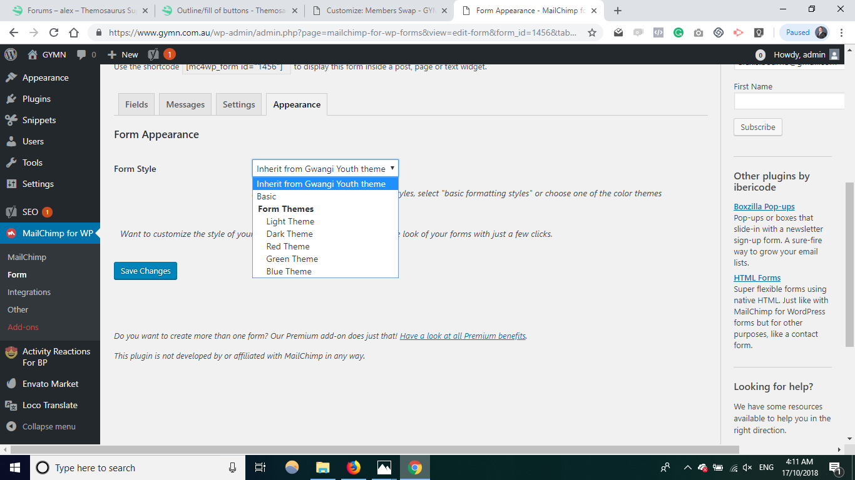This screenshot has height=480, width=855.
Task: Choose Green Theme from the list
Action: (325, 259)
